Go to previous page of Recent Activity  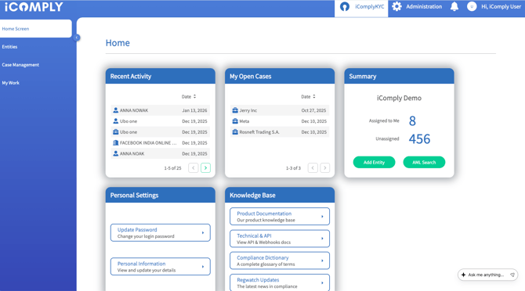pyautogui.click(x=194, y=167)
